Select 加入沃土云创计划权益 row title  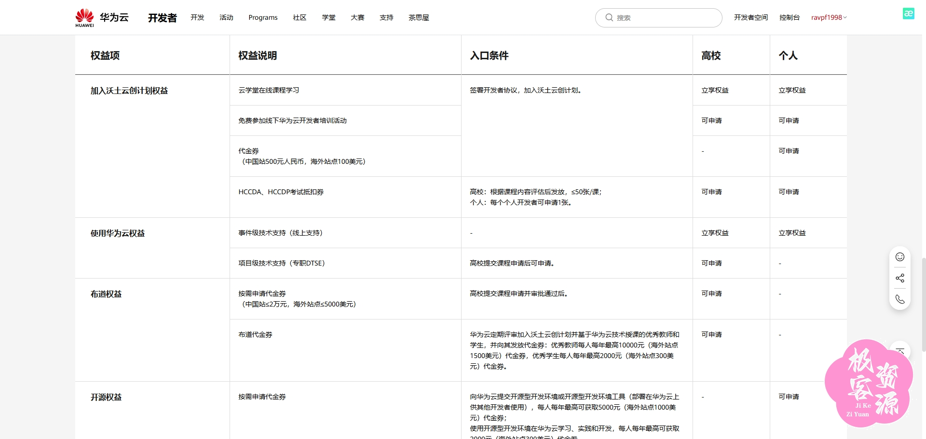tap(129, 91)
